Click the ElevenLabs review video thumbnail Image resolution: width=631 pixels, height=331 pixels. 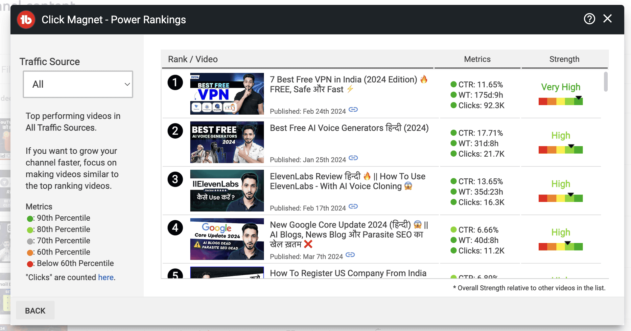click(227, 190)
